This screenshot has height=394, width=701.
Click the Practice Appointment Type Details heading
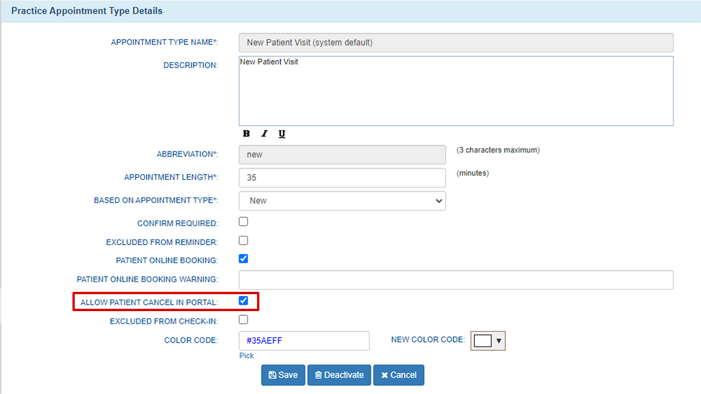[x=87, y=11]
